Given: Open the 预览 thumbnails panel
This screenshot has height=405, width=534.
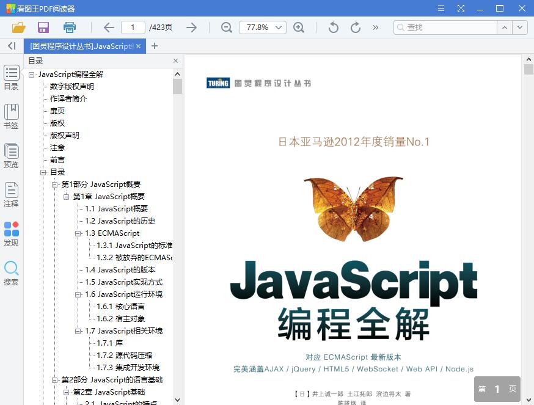Looking at the screenshot, I should 11,156.
